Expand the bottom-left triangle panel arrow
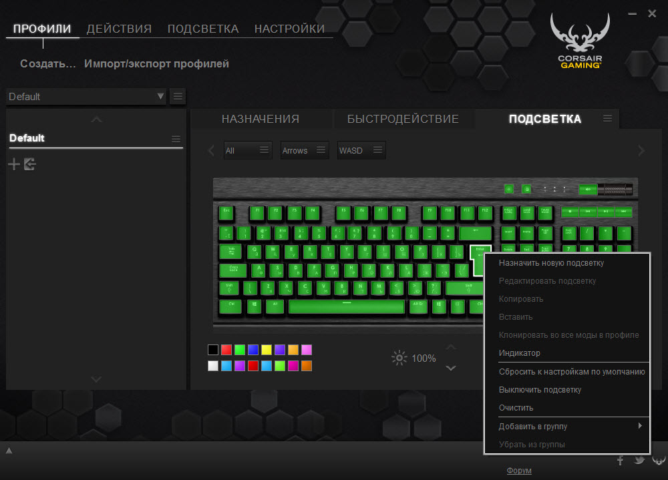The height and width of the screenshot is (480, 668). click(9, 451)
